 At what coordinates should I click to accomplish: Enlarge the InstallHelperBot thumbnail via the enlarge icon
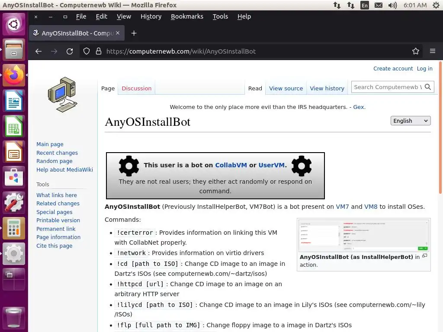424,256
